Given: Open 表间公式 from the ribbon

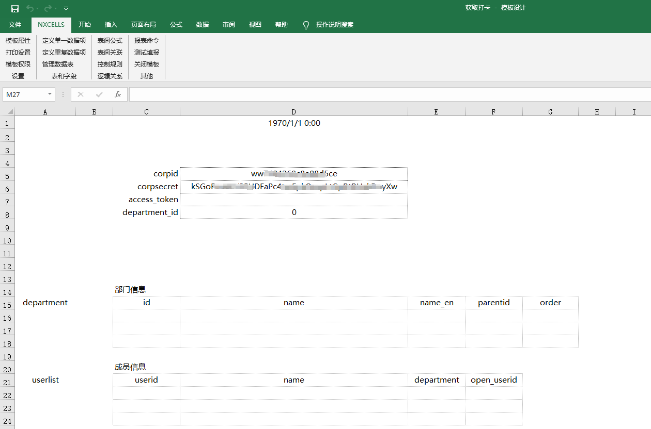Looking at the screenshot, I should click(110, 40).
